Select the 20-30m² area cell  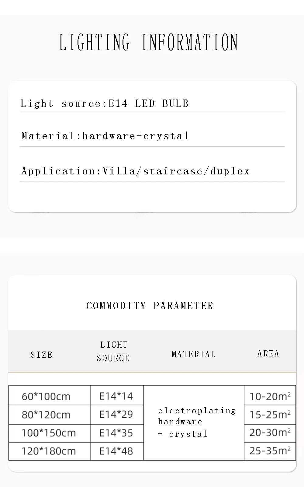[x=270, y=433]
